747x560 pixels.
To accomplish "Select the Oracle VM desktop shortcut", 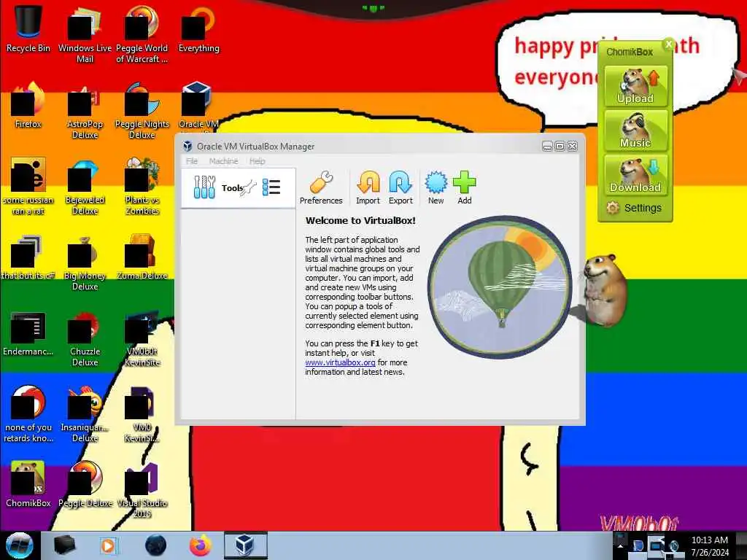I will 198,106.
